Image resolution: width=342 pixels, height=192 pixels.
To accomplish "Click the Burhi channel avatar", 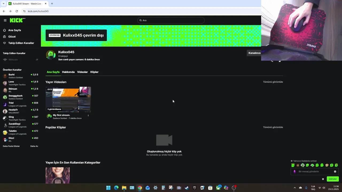I will coord(5,76).
